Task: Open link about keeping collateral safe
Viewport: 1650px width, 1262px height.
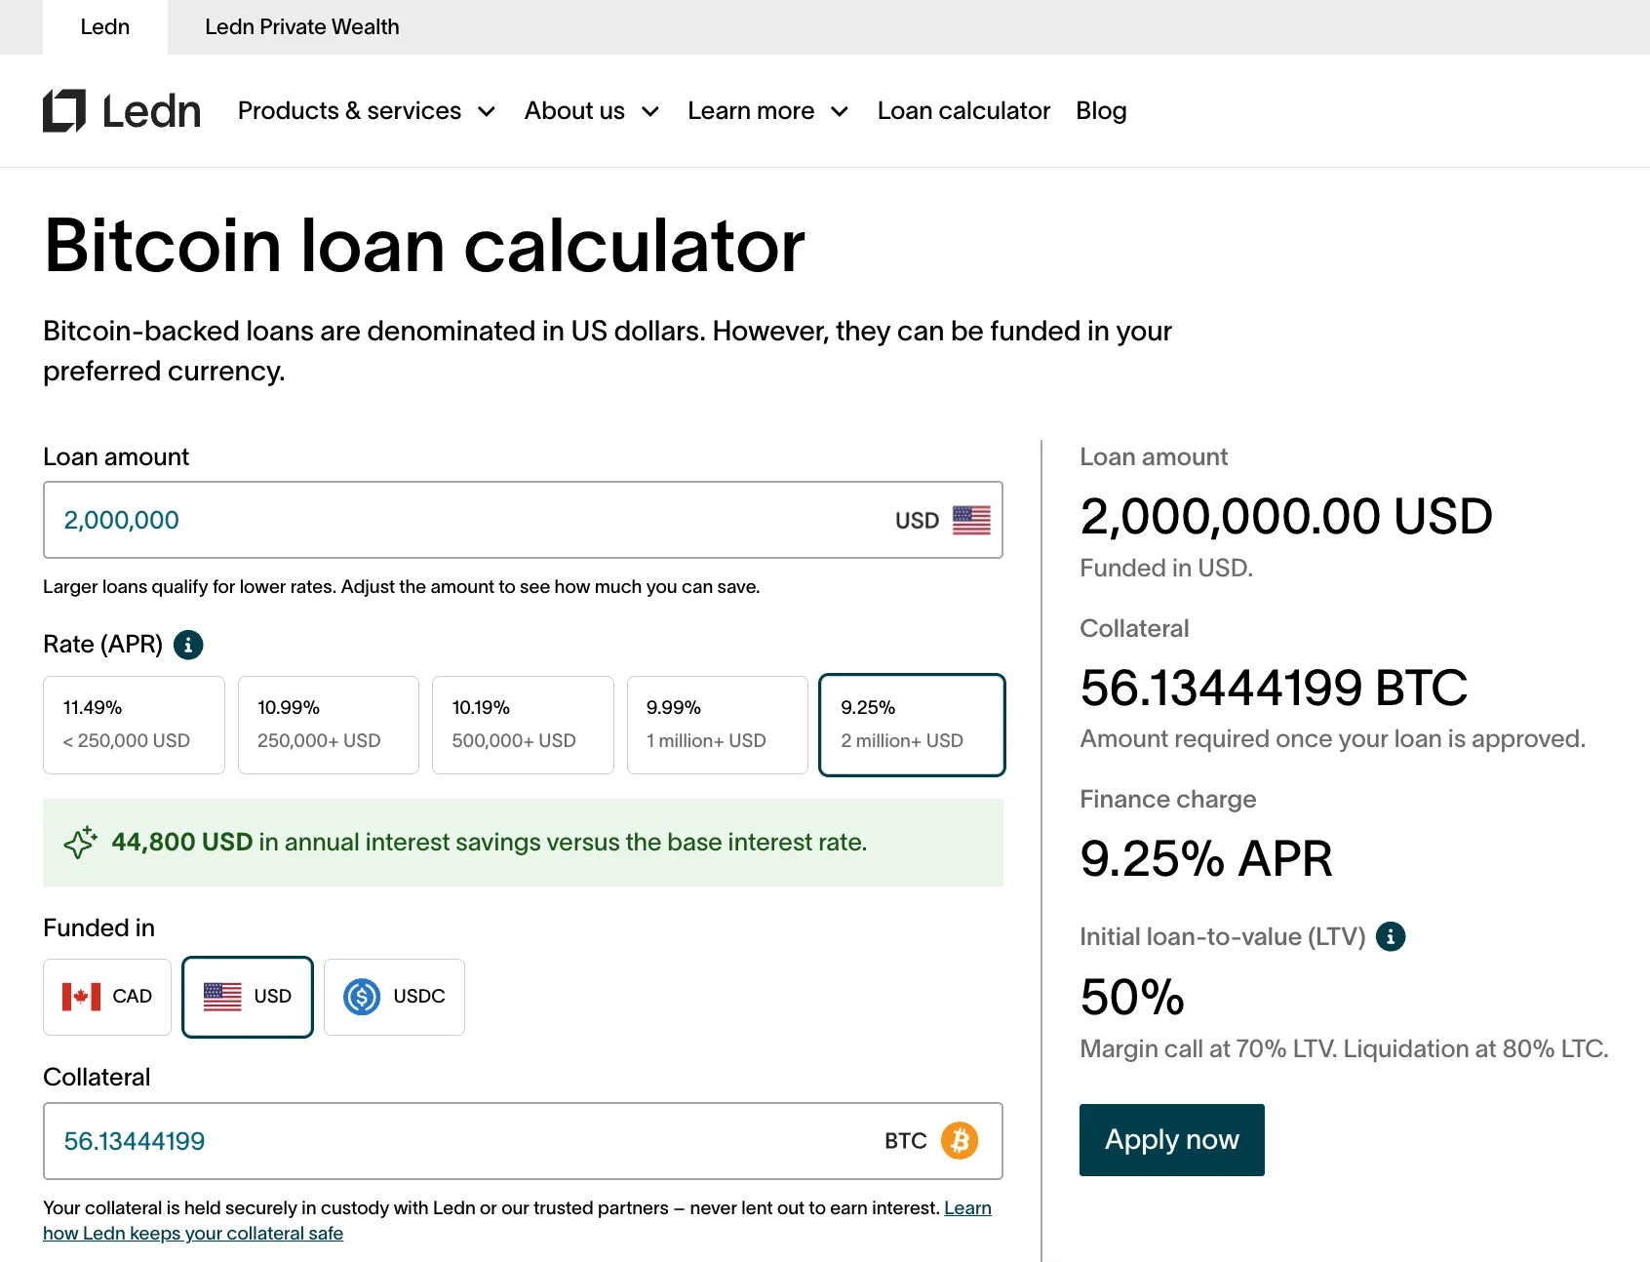Action: click(193, 1234)
